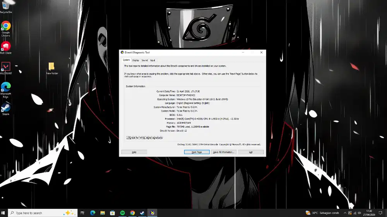Click the Current Date/Time value
The height and width of the screenshot is (217, 387).
188,92
